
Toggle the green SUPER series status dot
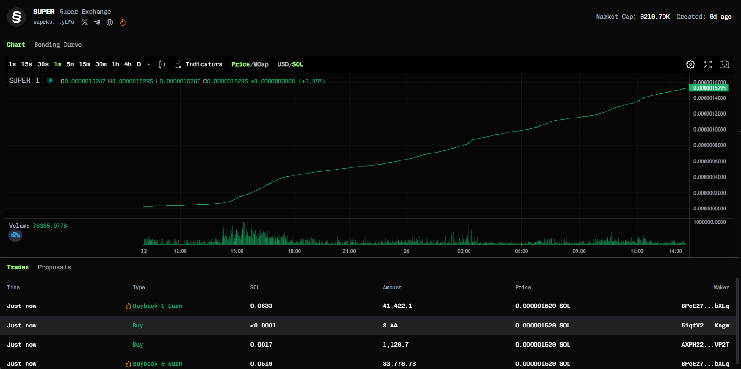click(x=50, y=80)
